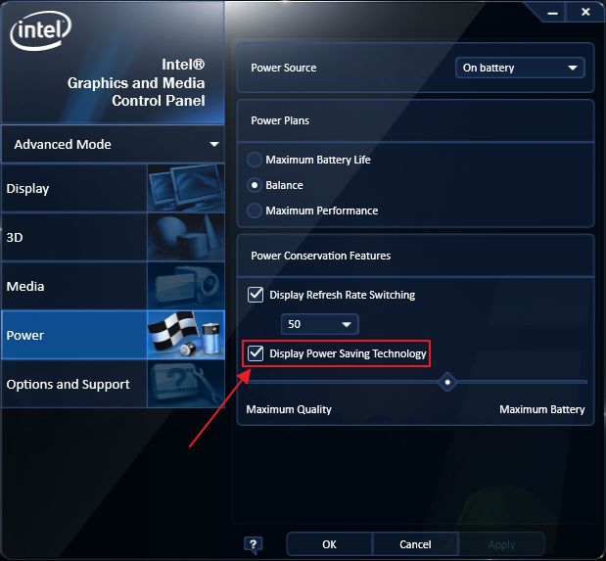Click the power saving slider handle
This screenshot has width=606, height=561.
pyautogui.click(x=447, y=382)
